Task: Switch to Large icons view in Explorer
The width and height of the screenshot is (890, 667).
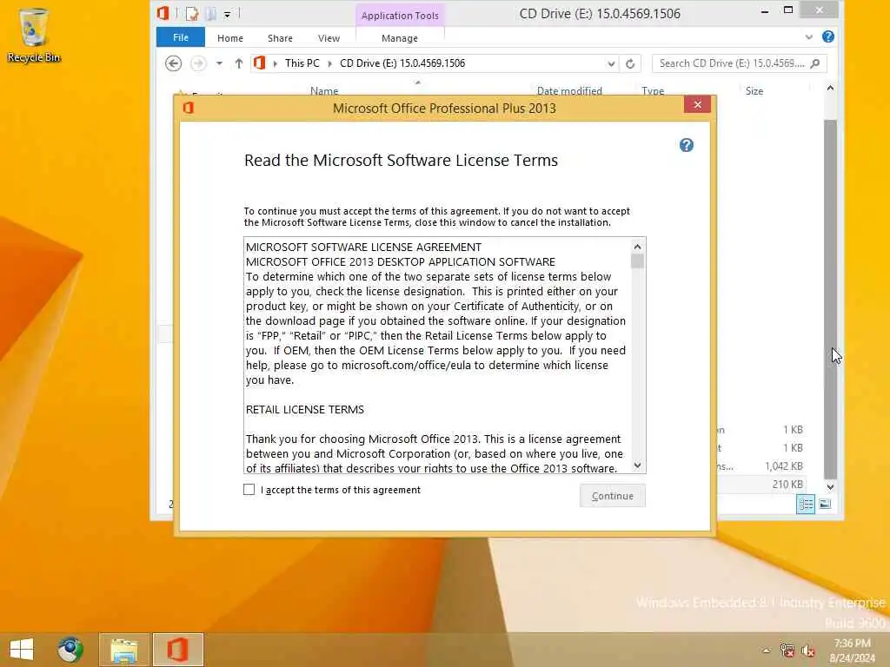Action: pyautogui.click(x=826, y=504)
